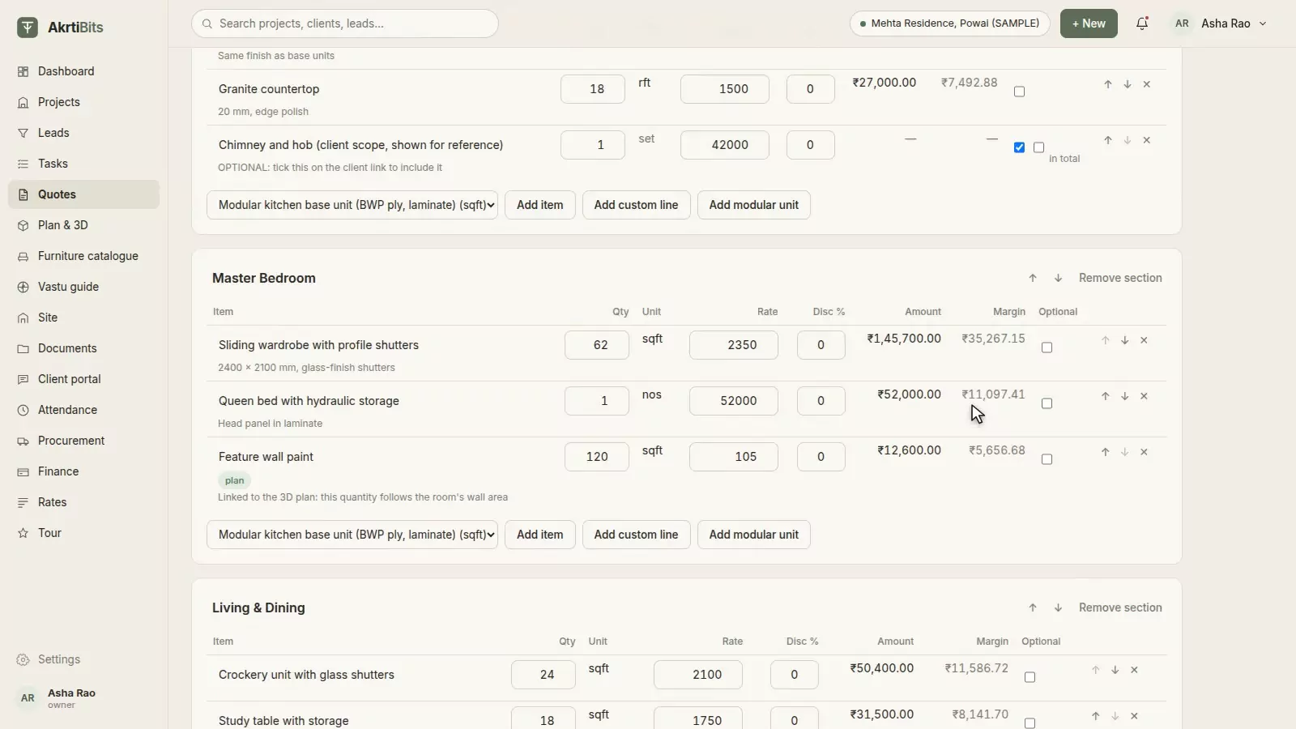Navigate to Procurement

83,441
